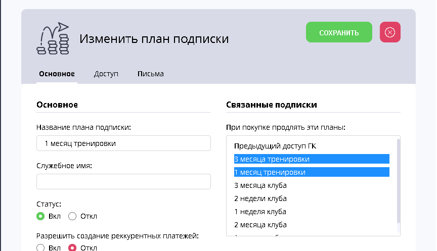Select 3 месяца клуба in list
The width and height of the screenshot is (437, 251).
point(312,185)
